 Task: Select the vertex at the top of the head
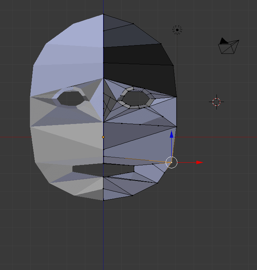(x=103, y=14)
